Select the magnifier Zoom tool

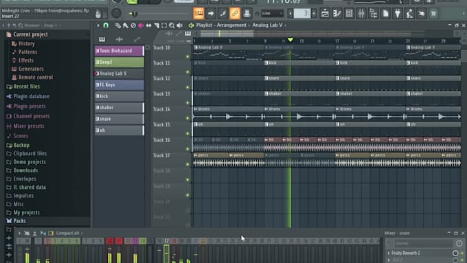(172, 25)
